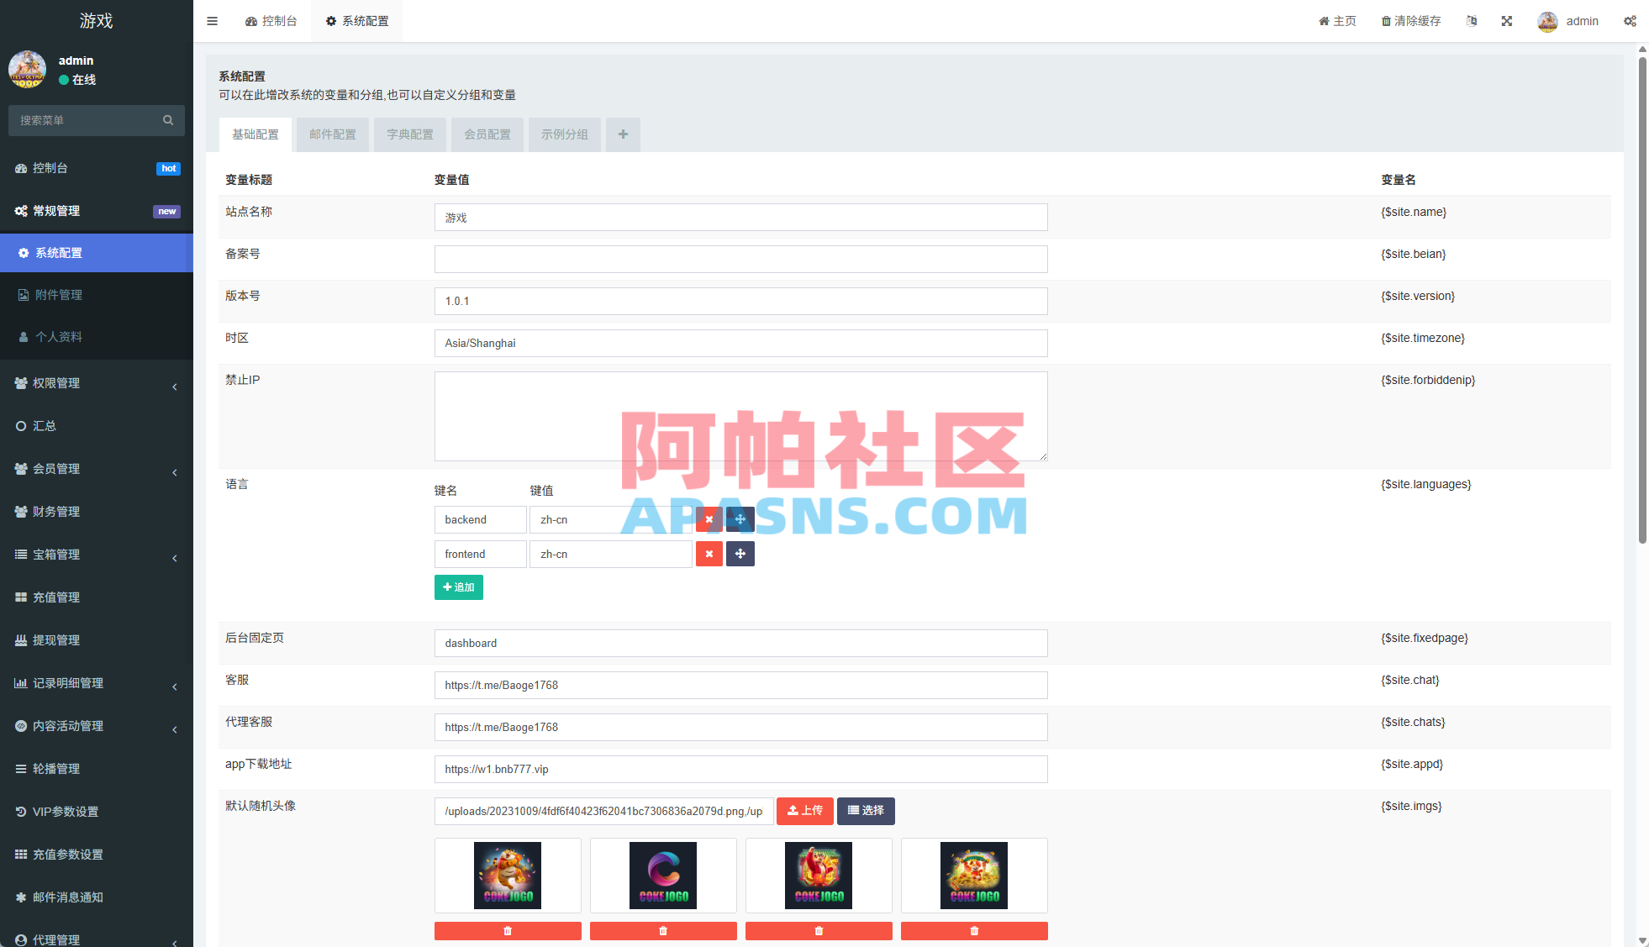
Task: Toggle fullscreen mode in the top bar
Action: [1507, 21]
